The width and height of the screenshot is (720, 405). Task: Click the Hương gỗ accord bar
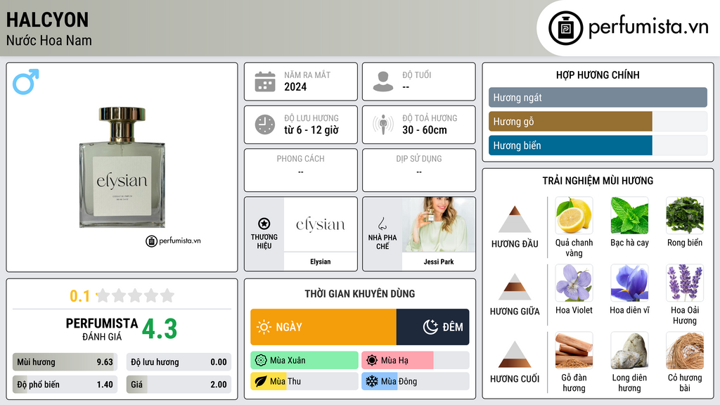598,121
